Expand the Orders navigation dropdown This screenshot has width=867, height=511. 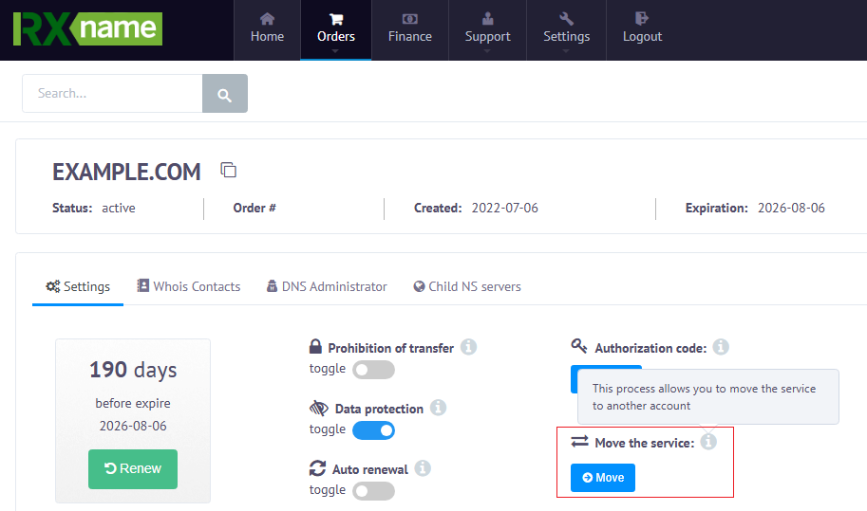click(335, 29)
